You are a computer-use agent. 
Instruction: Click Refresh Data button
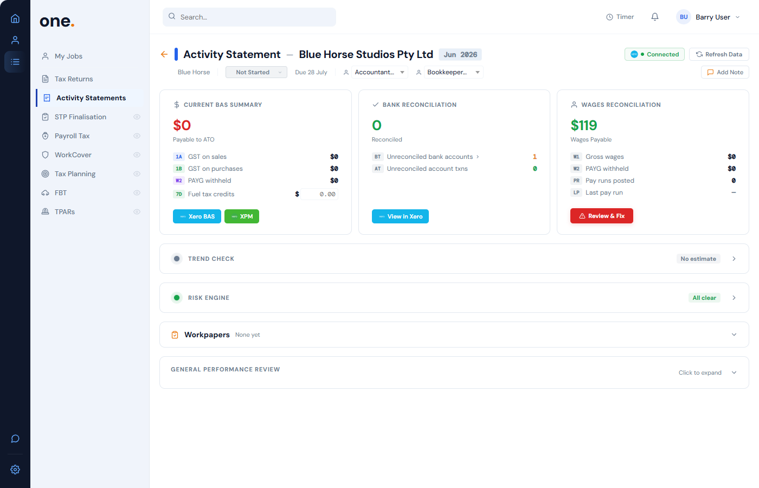(x=719, y=54)
